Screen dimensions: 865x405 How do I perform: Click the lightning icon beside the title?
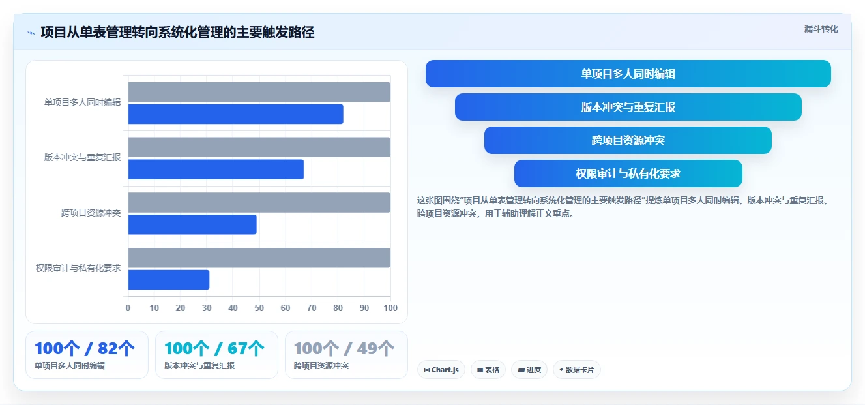click(31, 33)
